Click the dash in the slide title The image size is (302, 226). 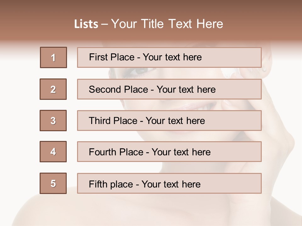(105, 24)
